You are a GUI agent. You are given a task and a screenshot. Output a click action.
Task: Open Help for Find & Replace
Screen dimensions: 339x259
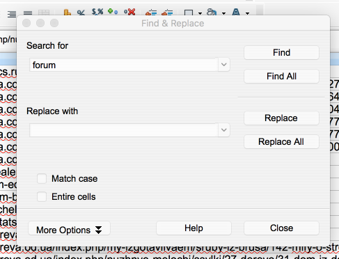(x=194, y=228)
